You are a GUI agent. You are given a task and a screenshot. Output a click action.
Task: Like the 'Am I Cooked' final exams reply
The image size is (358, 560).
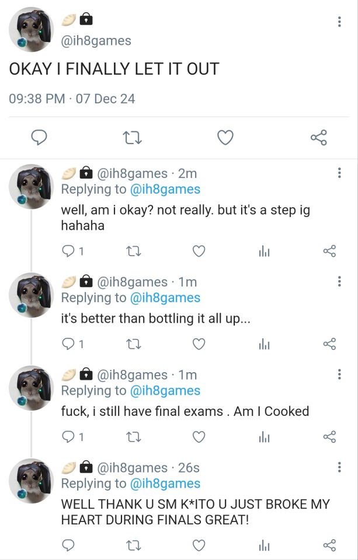[199, 437]
